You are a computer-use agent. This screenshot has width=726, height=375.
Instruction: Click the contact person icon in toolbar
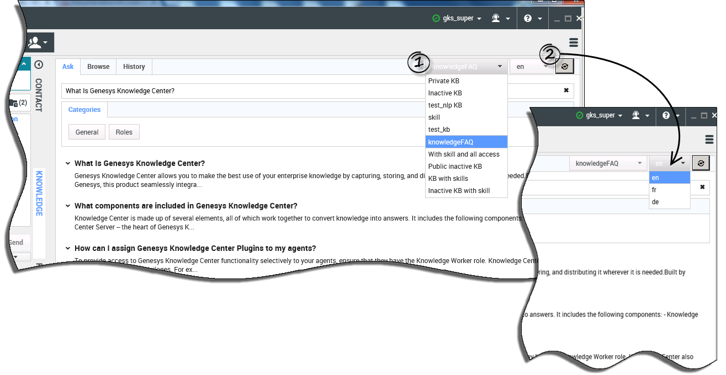(x=34, y=42)
